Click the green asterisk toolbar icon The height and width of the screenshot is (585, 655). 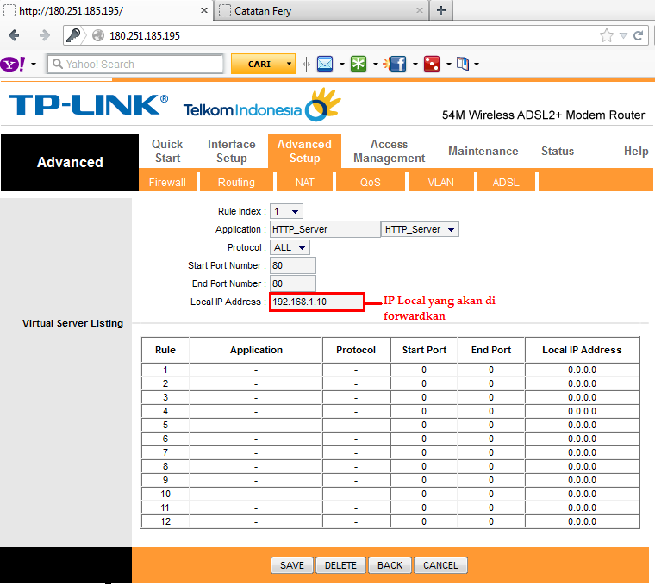click(359, 64)
